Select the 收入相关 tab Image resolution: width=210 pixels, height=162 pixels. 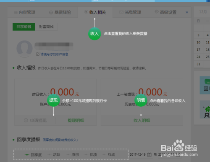click(x=95, y=12)
